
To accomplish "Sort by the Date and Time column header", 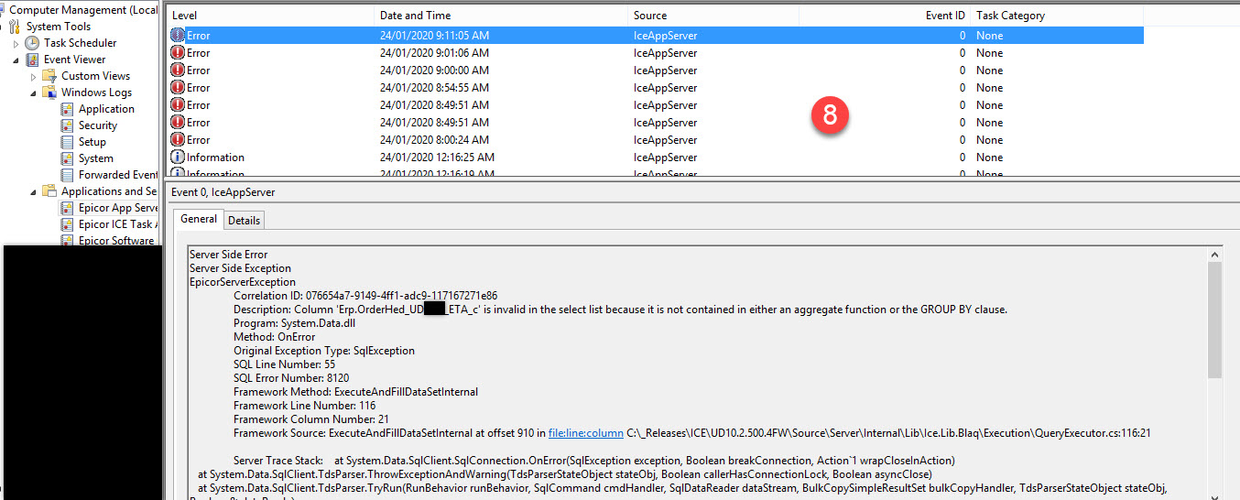I will point(502,16).
